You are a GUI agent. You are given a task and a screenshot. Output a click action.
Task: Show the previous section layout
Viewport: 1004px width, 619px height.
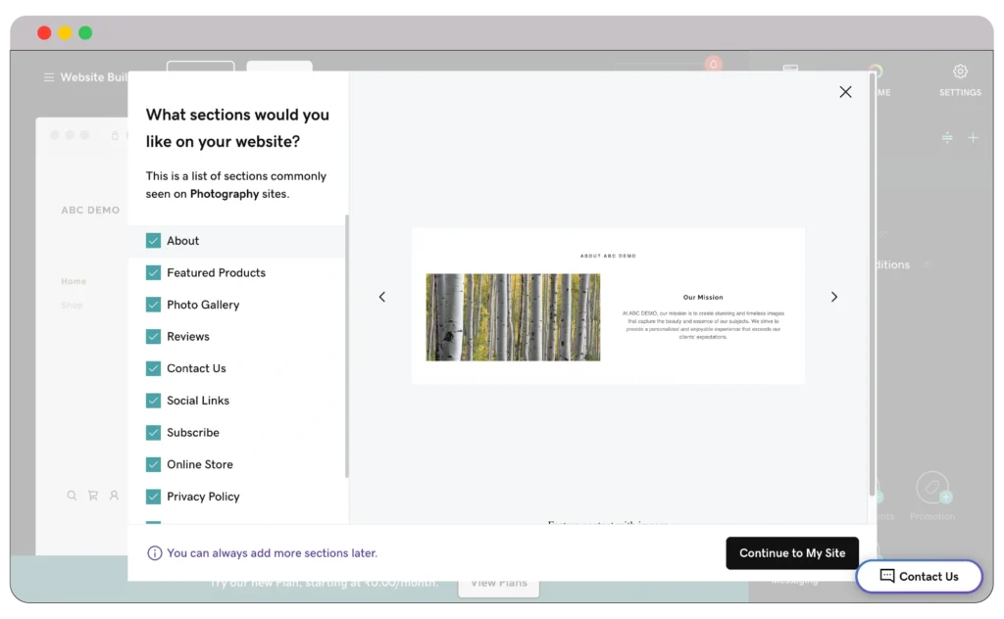381,296
